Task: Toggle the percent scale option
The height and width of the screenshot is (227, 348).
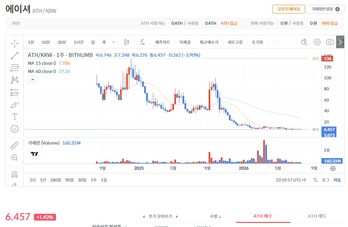Action: [315, 180]
